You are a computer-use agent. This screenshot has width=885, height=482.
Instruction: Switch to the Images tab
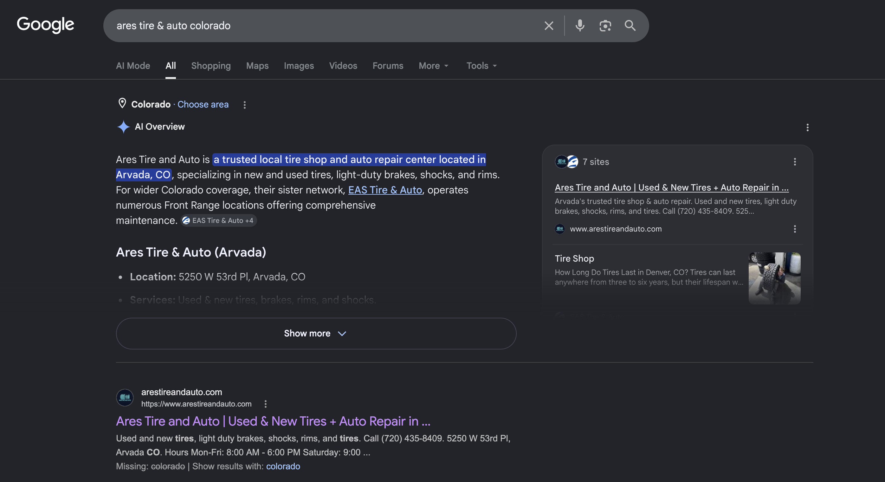[299, 66]
